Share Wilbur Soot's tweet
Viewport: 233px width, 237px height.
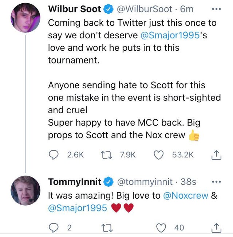(x=216, y=155)
